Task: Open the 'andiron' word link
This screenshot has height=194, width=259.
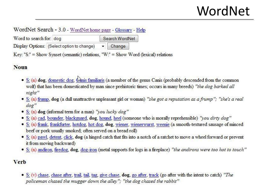Action: [x=45, y=150]
